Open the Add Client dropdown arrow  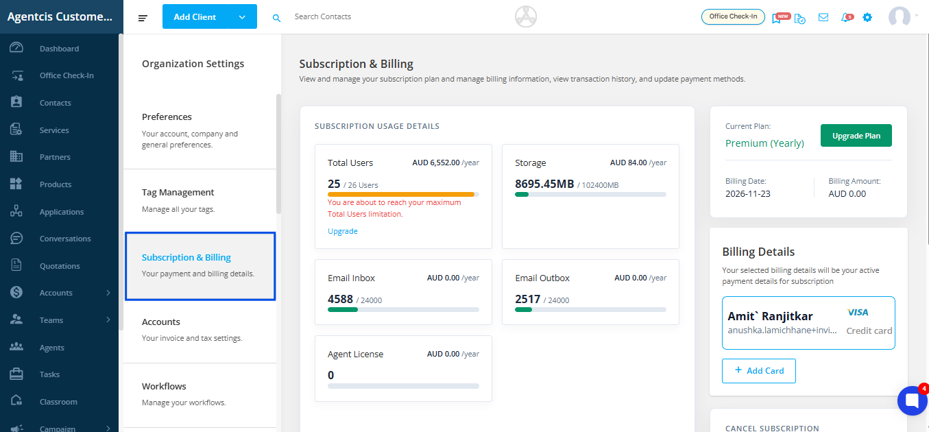point(242,17)
